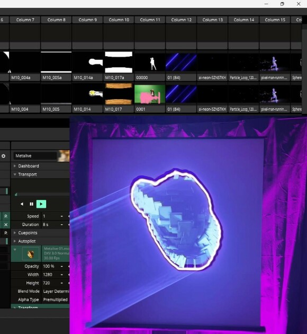Collapse the Transport section
The height and width of the screenshot is (334, 307).
[x=15, y=174]
